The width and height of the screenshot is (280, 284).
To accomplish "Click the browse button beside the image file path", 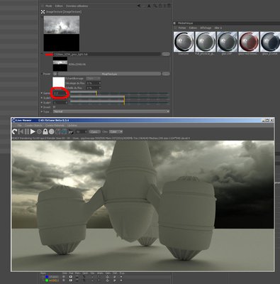I will (x=166, y=54).
